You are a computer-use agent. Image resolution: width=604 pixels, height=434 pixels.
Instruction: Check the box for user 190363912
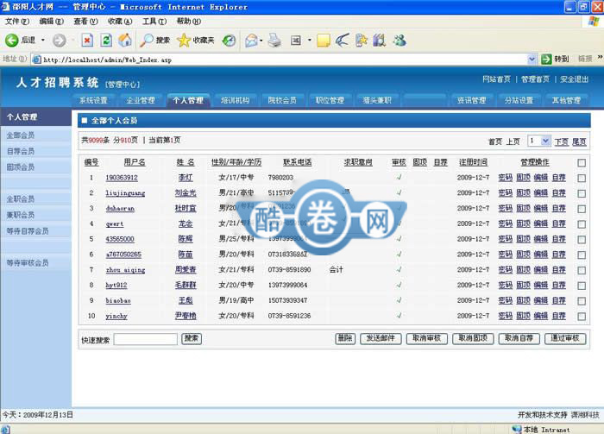point(582,179)
